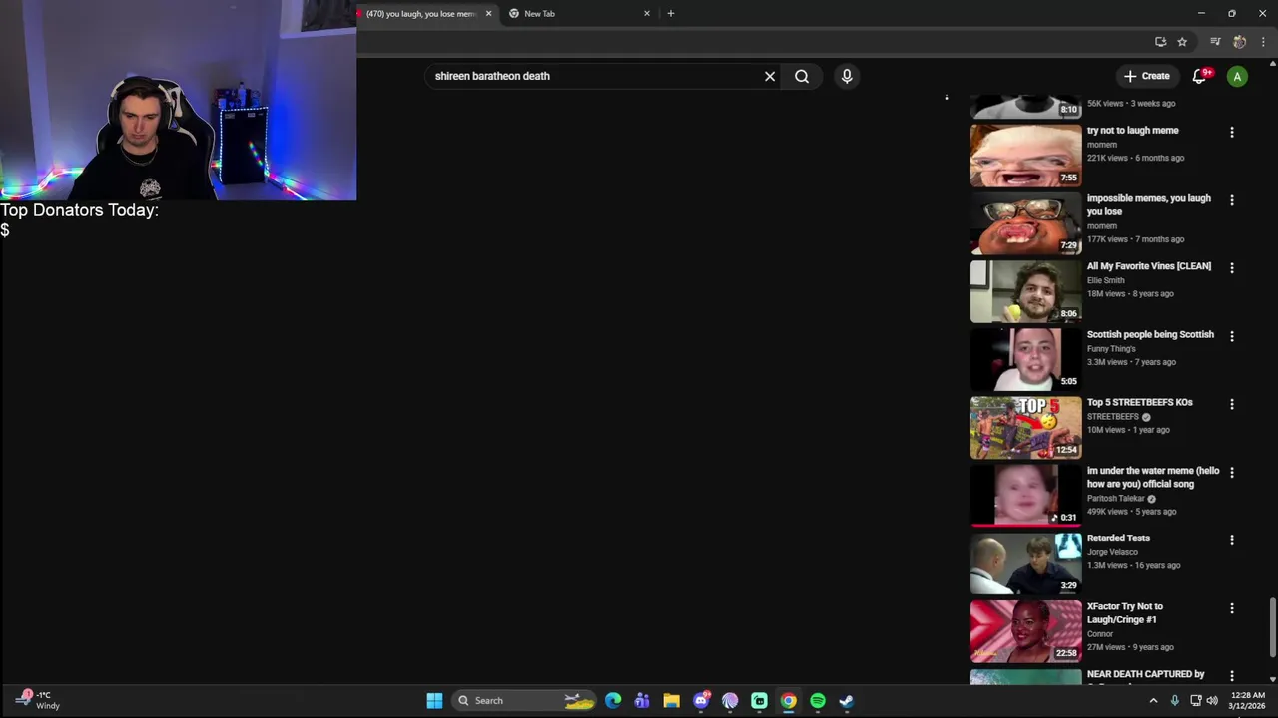Open 'All My Favorite Vines [CLEAN]' title
Screen dimensions: 1278x718
(1149, 266)
